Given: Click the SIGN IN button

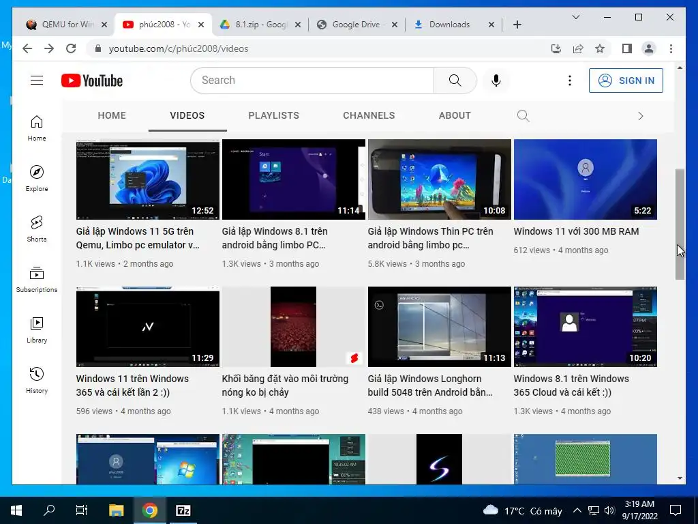Looking at the screenshot, I should coord(626,81).
